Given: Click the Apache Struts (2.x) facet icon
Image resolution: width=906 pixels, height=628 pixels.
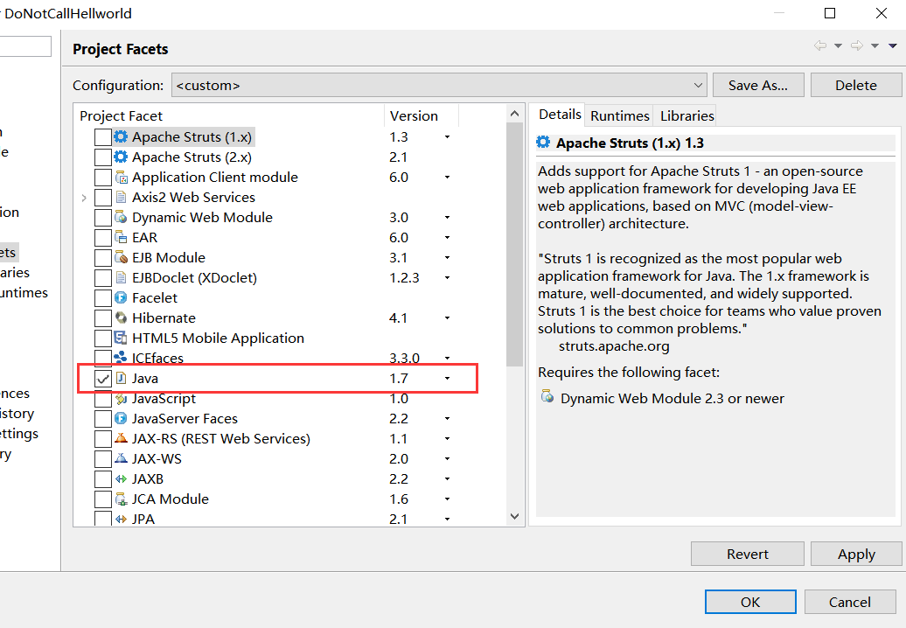Looking at the screenshot, I should [x=121, y=157].
